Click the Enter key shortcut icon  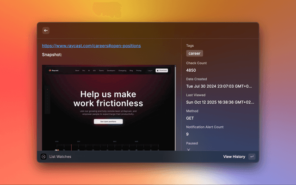(x=252, y=157)
